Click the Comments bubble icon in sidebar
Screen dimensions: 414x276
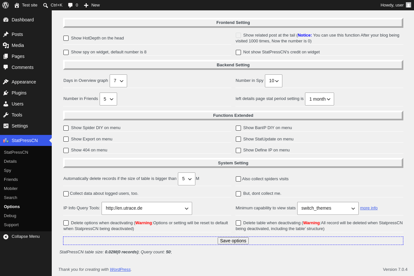coord(6,67)
